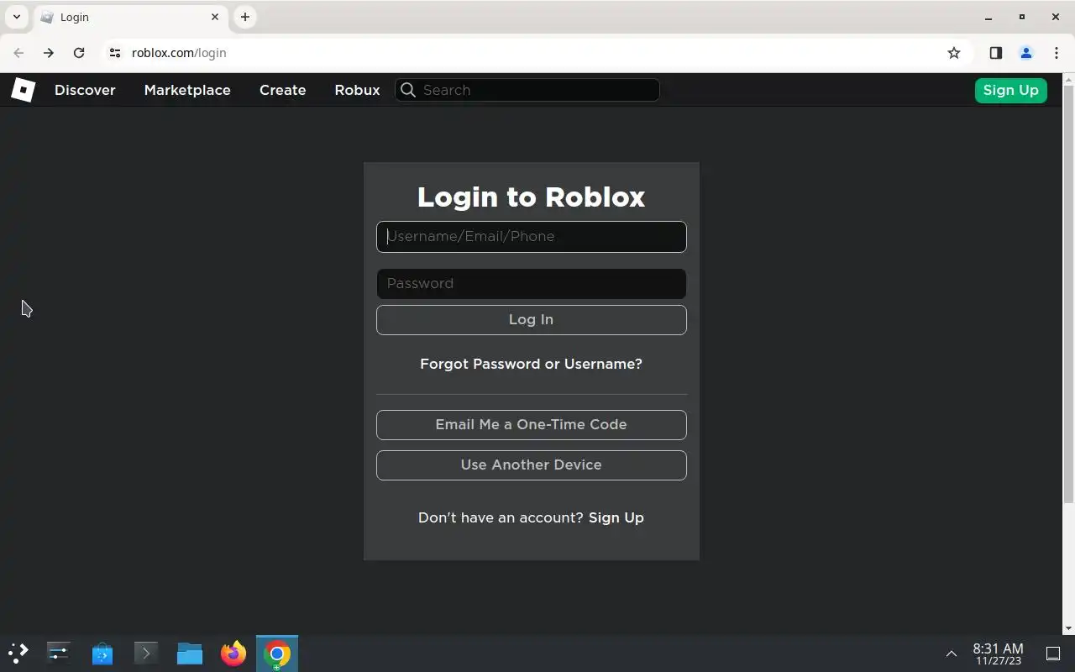1075x672 pixels.
Task: View site information icon in address bar
Action: click(x=115, y=53)
